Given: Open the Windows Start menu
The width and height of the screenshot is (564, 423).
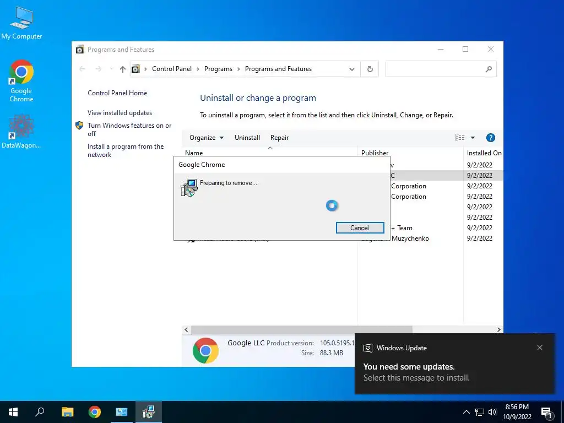Looking at the screenshot, I should point(13,412).
